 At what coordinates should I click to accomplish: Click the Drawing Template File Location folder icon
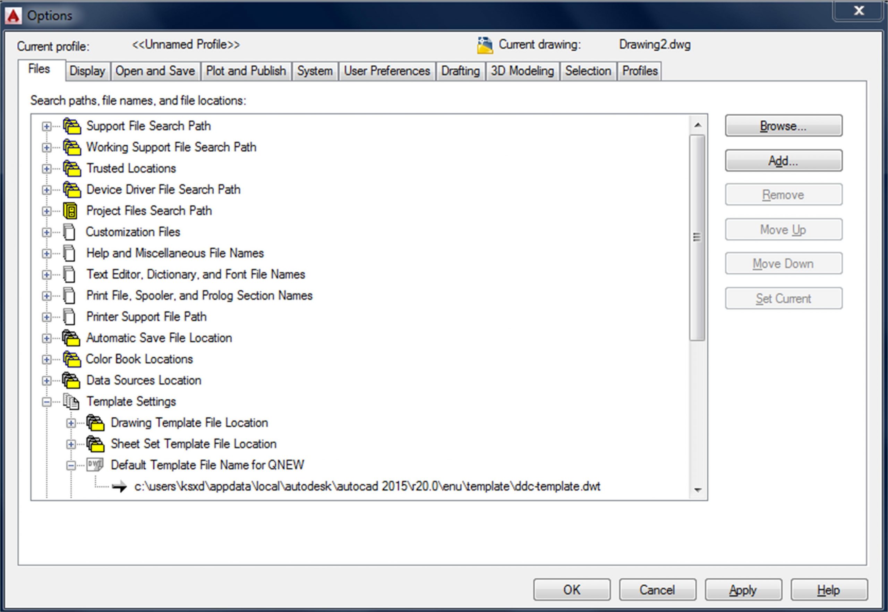[x=95, y=423]
